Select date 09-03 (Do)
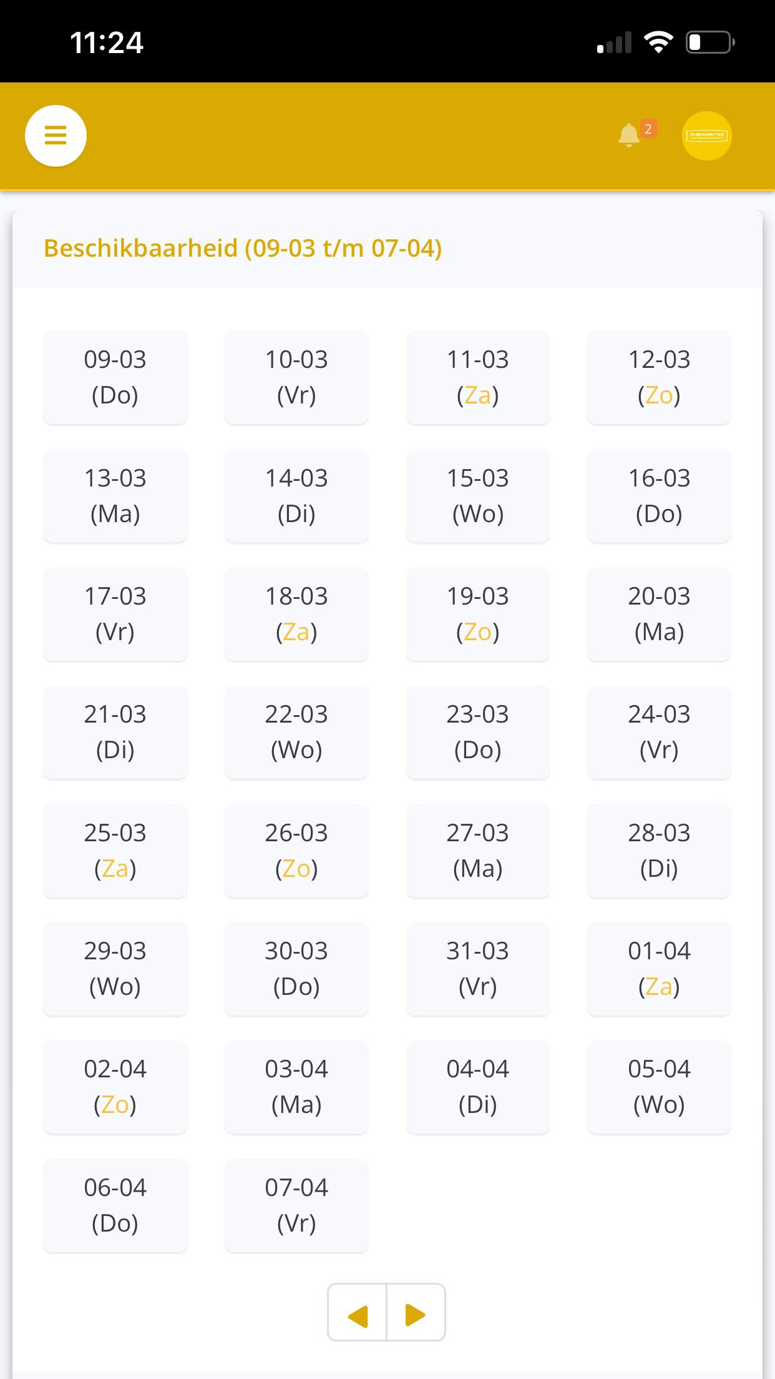Image resolution: width=775 pixels, height=1379 pixels. tap(115, 377)
